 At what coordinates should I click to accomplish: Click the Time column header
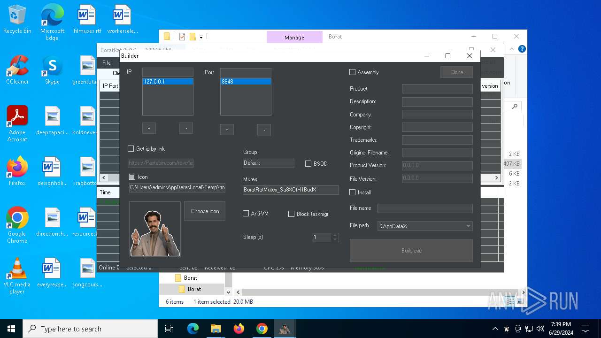pos(106,192)
